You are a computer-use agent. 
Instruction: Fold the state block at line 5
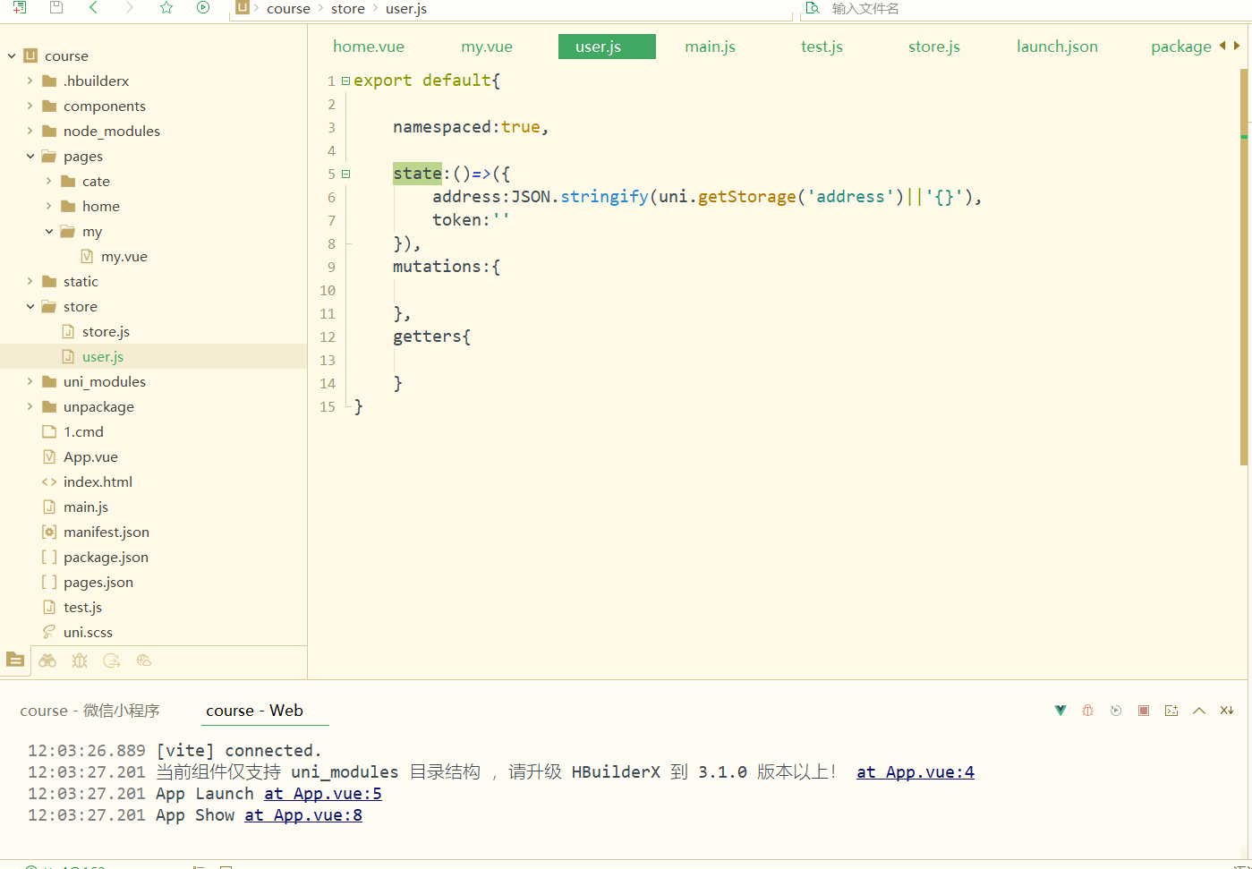(x=346, y=175)
